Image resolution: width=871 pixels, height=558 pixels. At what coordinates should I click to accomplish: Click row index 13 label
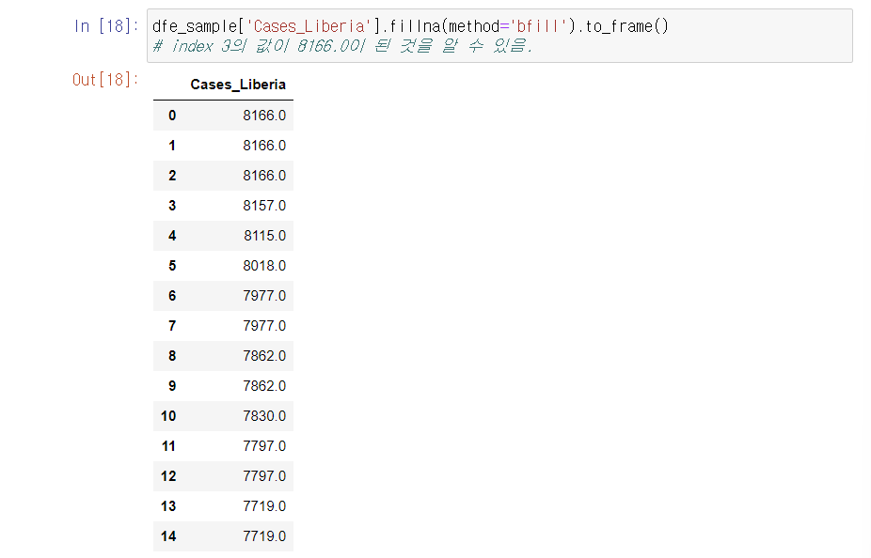pos(168,505)
